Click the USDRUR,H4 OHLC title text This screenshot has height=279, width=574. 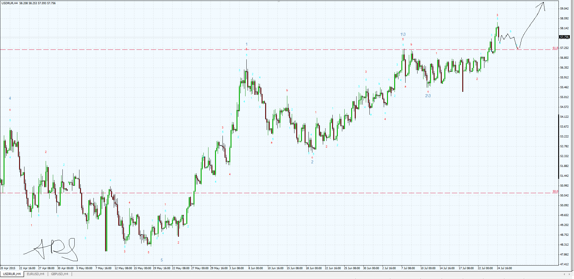click(29, 3)
